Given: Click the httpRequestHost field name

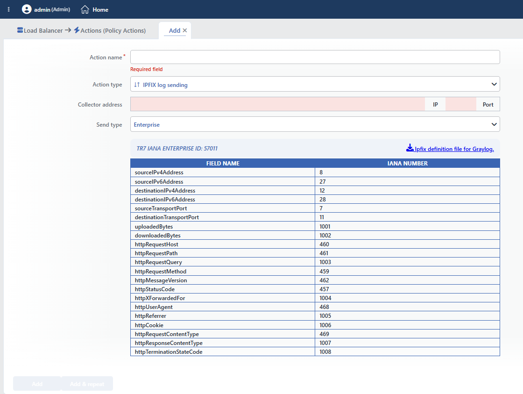Looking at the screenshot, I should (156, 244).
